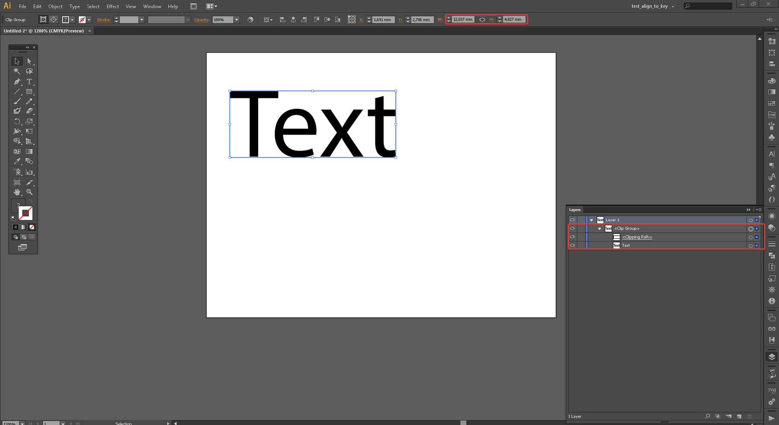The image size is (779, 425).
Task: Select the Hand tool
Action: 17,192
